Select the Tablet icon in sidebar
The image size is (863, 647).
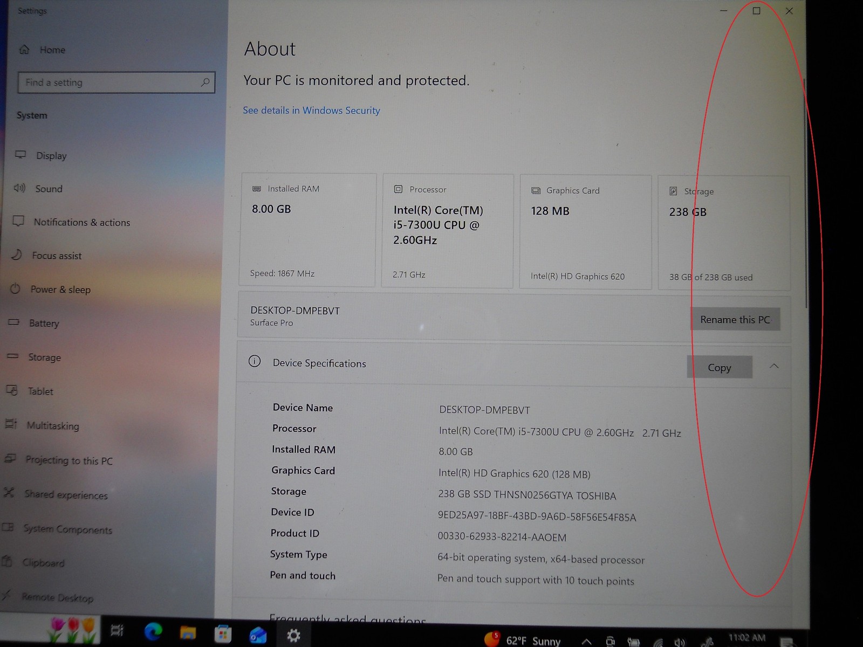[x=11, y=390]
